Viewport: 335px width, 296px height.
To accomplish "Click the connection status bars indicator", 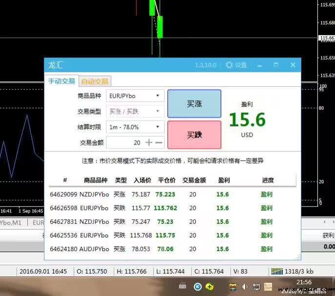I will pos(277,271).
